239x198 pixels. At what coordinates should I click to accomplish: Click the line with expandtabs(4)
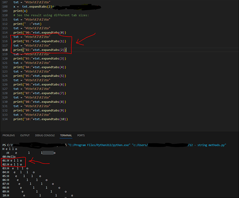tap(40, 67)
